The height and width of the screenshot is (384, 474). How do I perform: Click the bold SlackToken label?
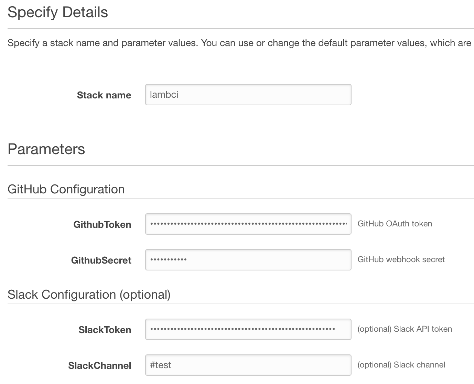tap(105, 330)
